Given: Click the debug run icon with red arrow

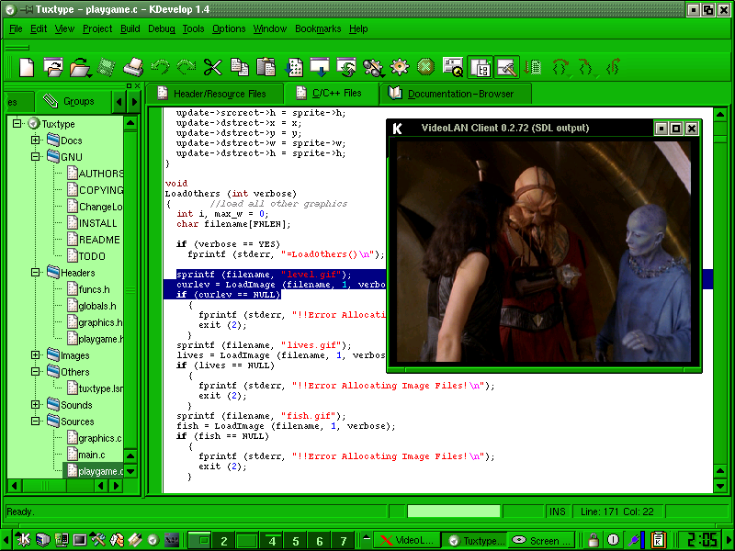Looking at the screenshot, I should click(x=533, y=67).
